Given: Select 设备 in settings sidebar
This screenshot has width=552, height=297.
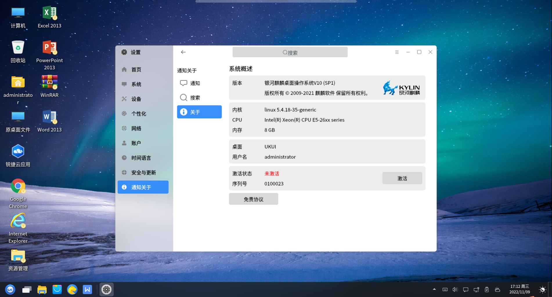Looking at the screenshot, I should [143, 99].
